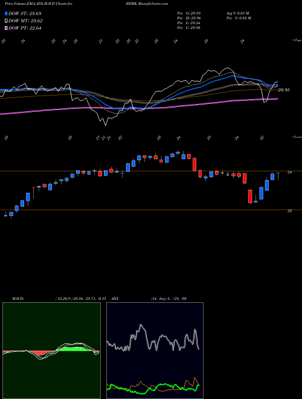Click the 'Pre V: 0.85 M' volume text
The image size is (302, 399).
click(238, 18)
